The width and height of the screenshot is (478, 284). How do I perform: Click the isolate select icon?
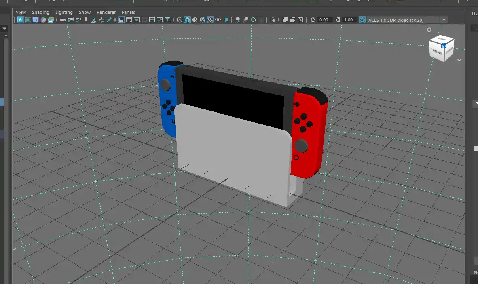(273, 20)
